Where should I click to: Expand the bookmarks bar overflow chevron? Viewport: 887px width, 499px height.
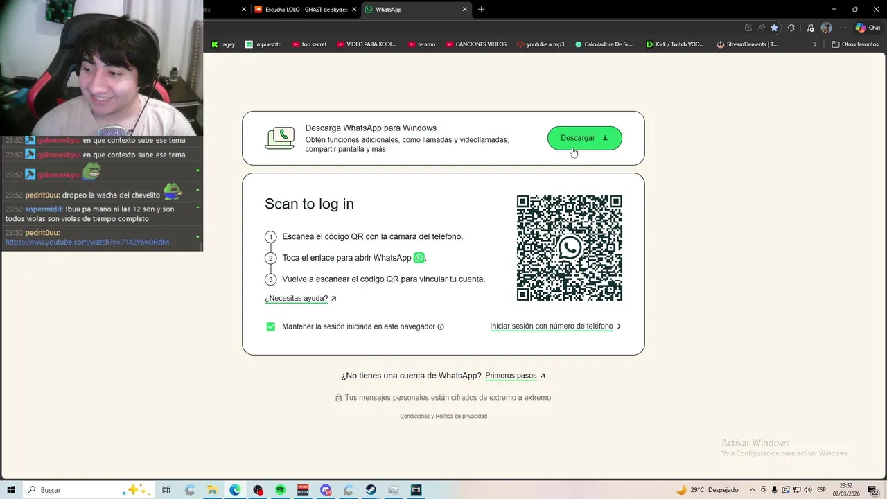[815, 44]
